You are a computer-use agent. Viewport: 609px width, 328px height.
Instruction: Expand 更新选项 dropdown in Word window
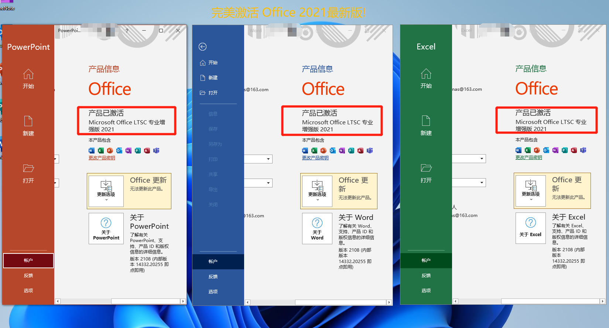317,191
